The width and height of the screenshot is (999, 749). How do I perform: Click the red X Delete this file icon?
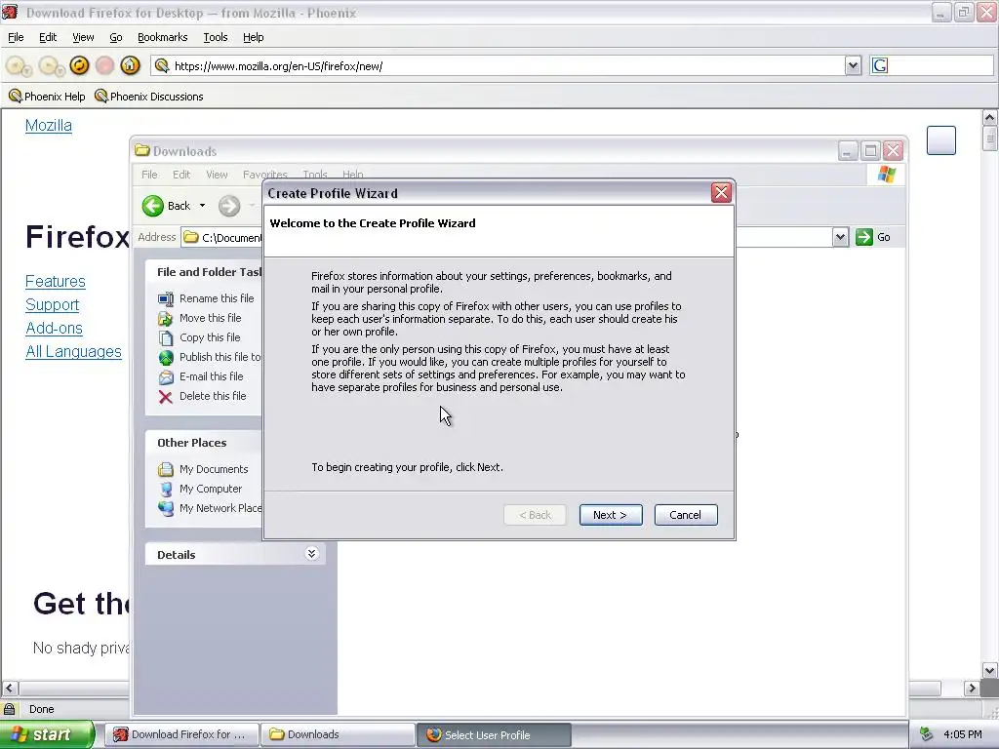(x=166, y=396)
